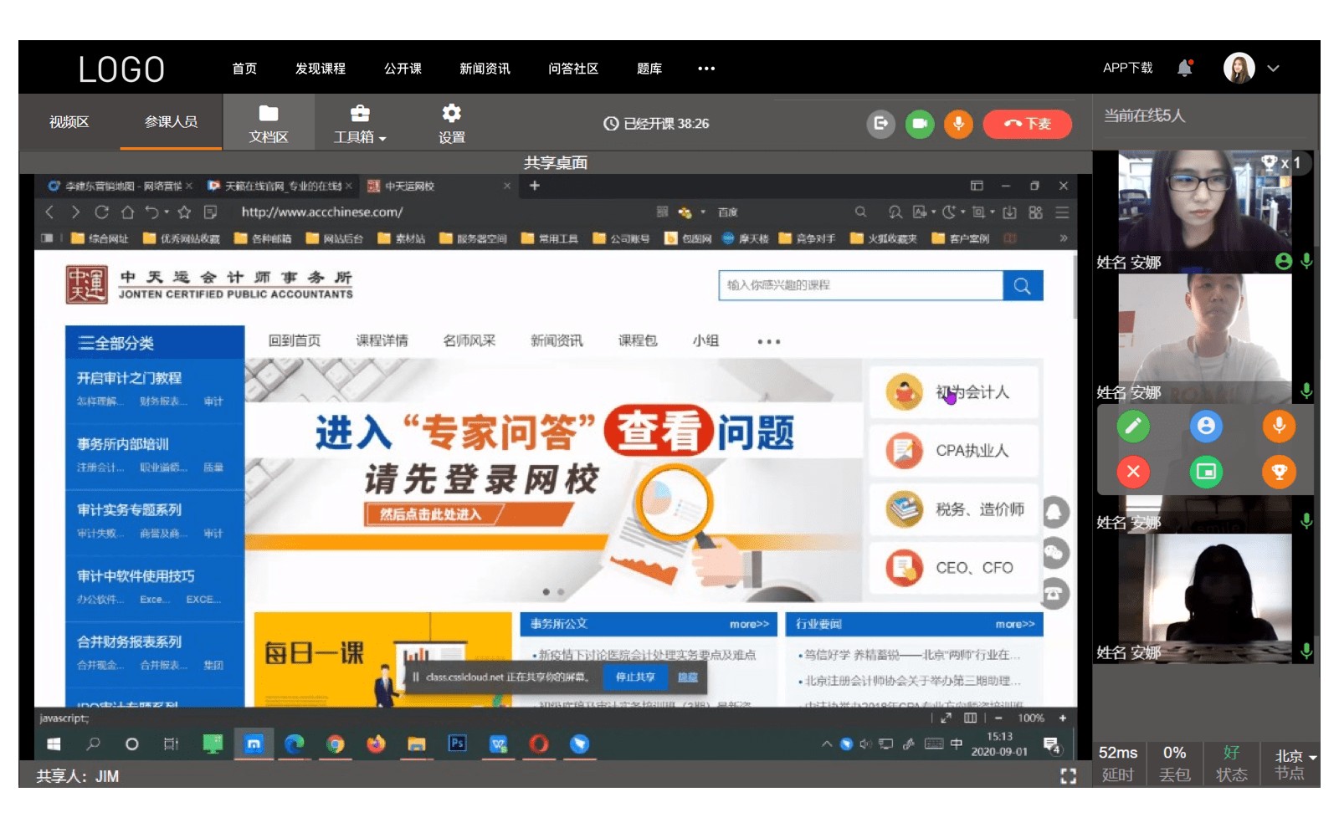Image resolution: width=1339 pixels, height=828 pixels.
Task: Expand the 北京节点 node selector dropdown
Action: click(x=1290, y=762)
